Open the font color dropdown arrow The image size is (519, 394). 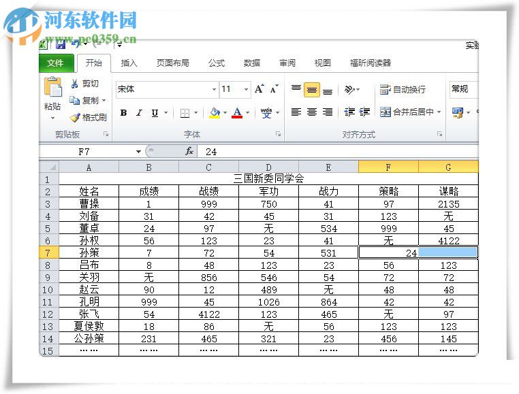coord(248,113)
